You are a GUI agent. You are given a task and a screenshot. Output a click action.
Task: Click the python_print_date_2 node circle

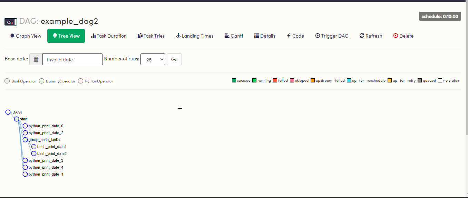click(25, 133)
